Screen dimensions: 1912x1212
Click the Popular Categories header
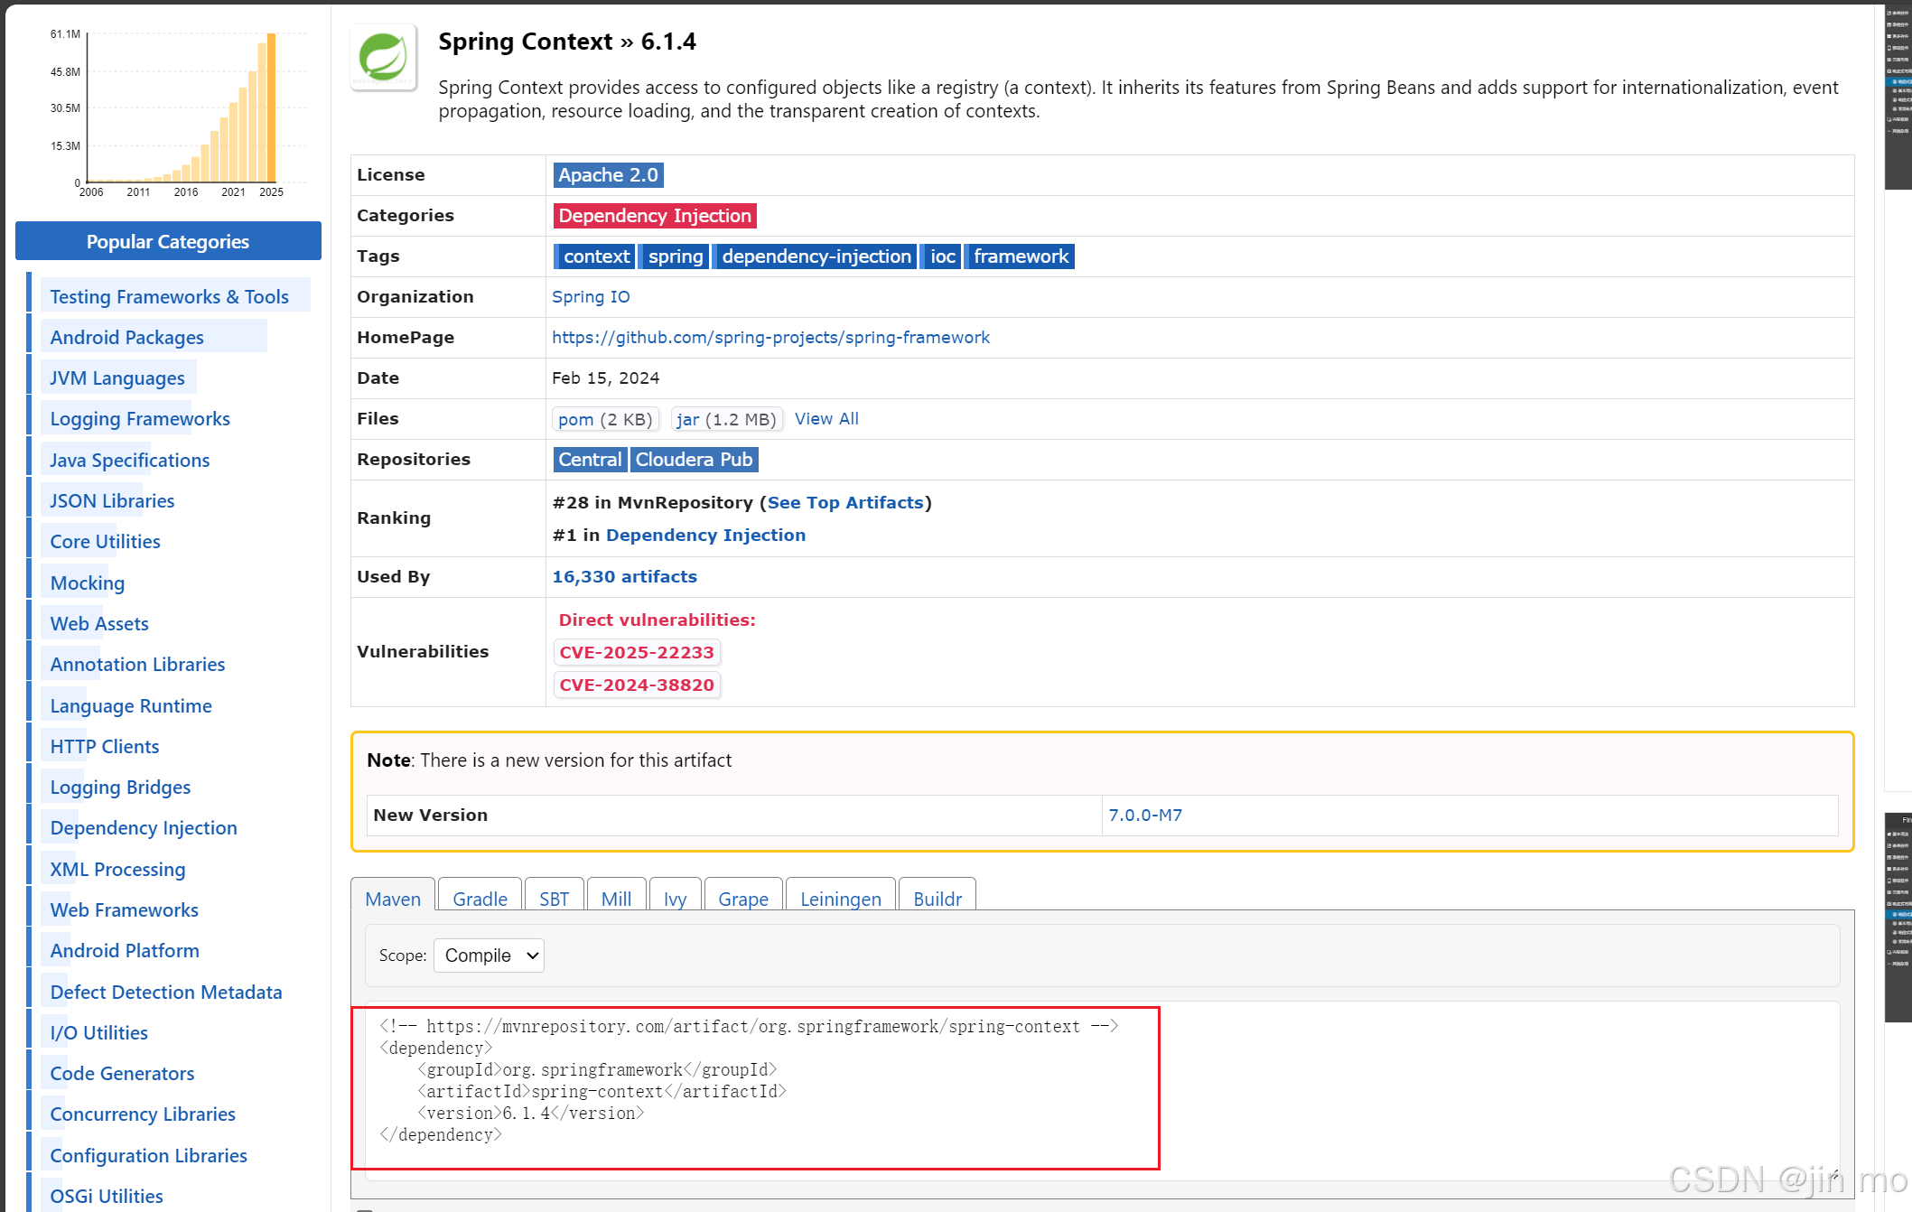(168, 241)
